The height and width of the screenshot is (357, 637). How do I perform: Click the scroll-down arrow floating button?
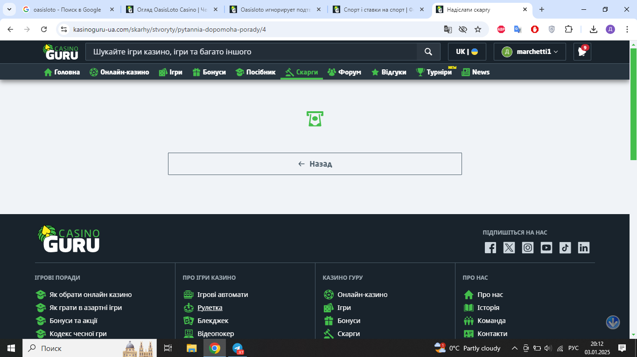pos(613,322)
